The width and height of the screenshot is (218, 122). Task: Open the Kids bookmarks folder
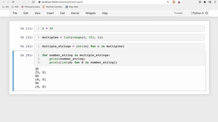pyautogui.click(x=15, y=7)
